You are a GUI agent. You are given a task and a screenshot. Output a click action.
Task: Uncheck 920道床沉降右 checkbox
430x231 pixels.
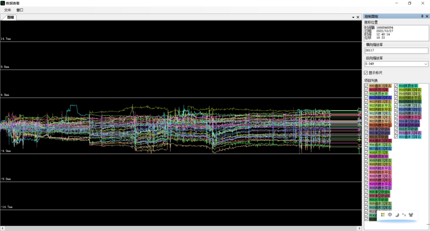pyautogui.click(x=396, y=137)
